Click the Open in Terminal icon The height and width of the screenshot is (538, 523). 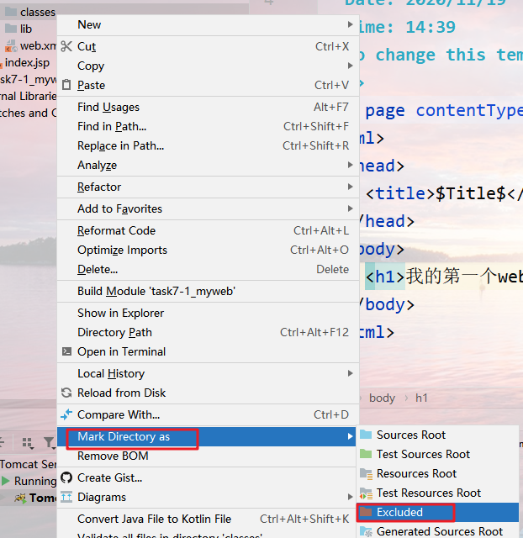(x=66, y=351)
